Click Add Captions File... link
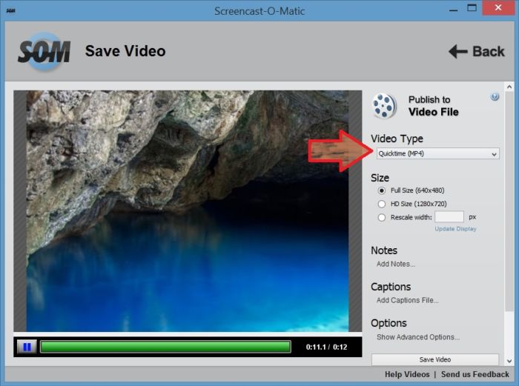Image resolution: width=519 pixels, height=386 pixels. coord(408,300)
